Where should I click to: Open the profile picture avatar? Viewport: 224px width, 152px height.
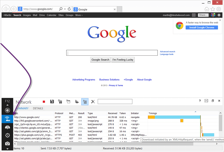(213, 15)
